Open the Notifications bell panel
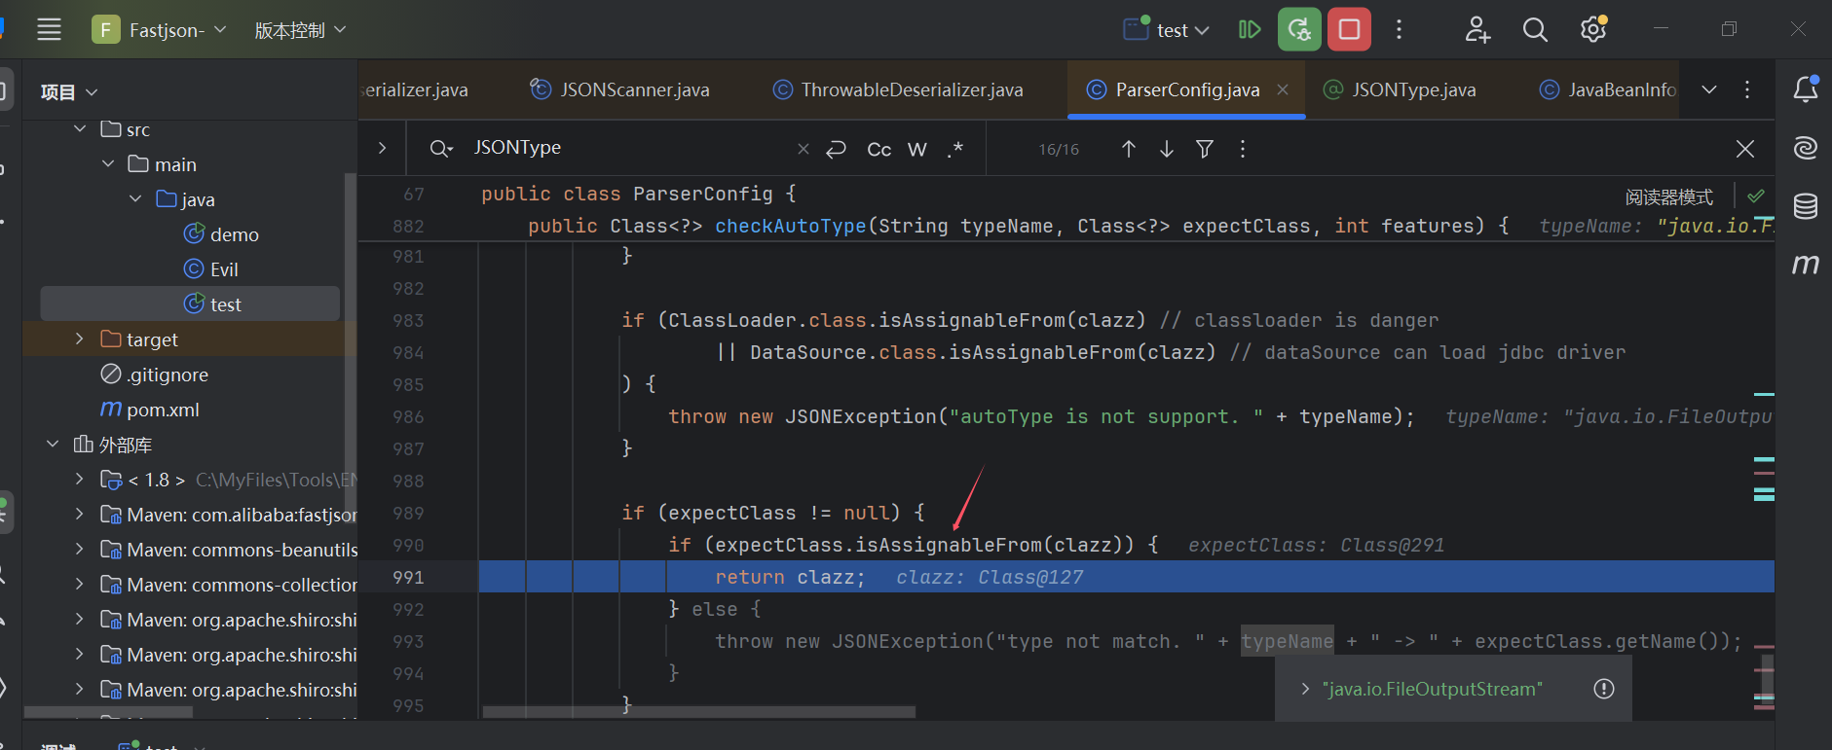 pos(1805,89)
